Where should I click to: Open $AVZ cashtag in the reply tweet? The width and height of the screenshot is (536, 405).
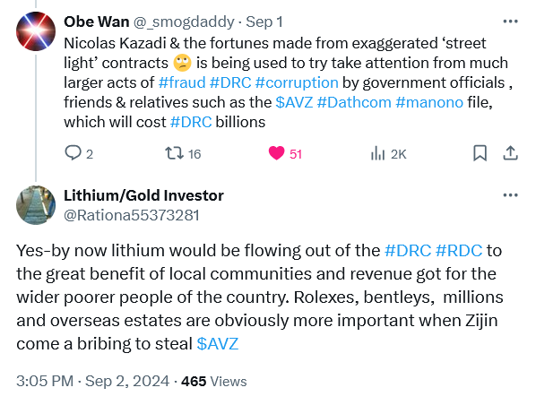pyautogui.click(x=218, y=344)
